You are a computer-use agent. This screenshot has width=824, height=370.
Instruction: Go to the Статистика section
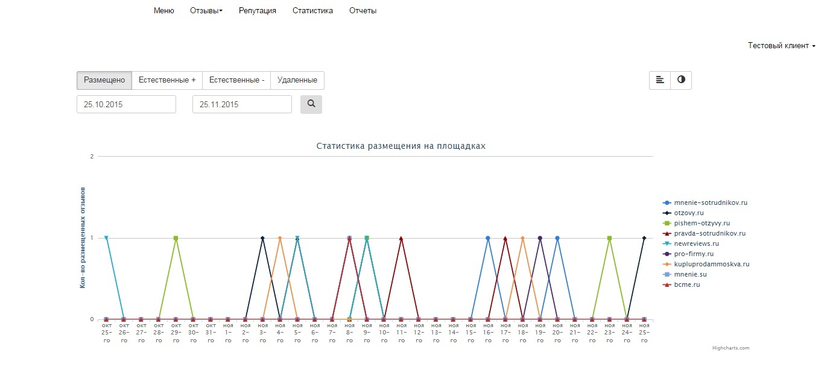click(312, 10)
